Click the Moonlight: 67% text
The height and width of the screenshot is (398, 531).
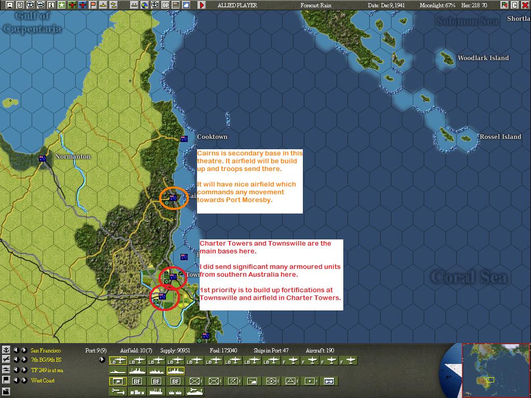(x=437, y=5)
